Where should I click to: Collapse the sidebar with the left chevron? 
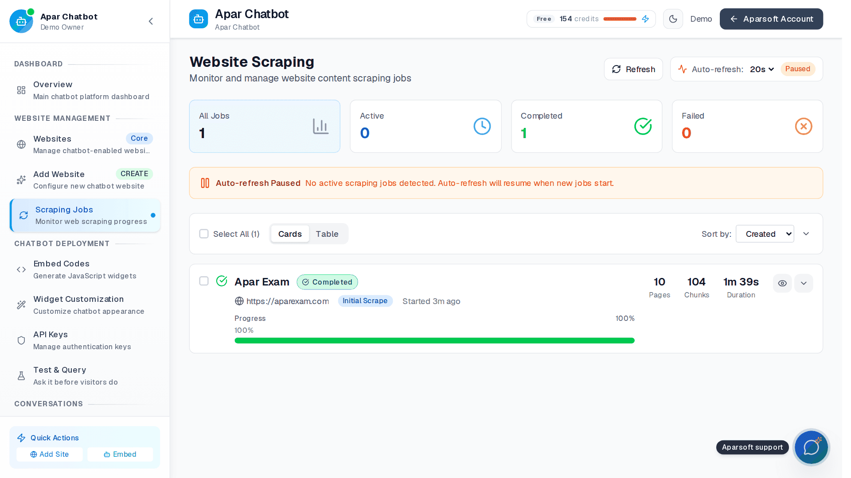pyautogui.click(x=151, y=21)
